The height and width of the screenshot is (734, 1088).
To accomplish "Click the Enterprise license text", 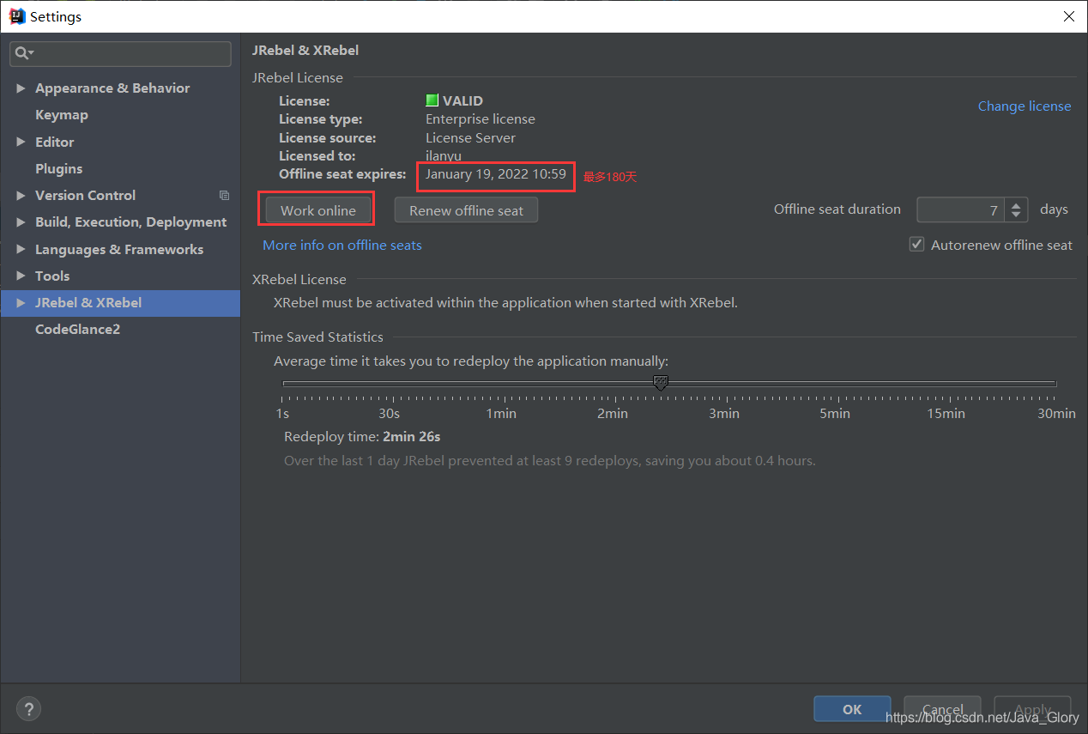I will (x=481, y=119).
